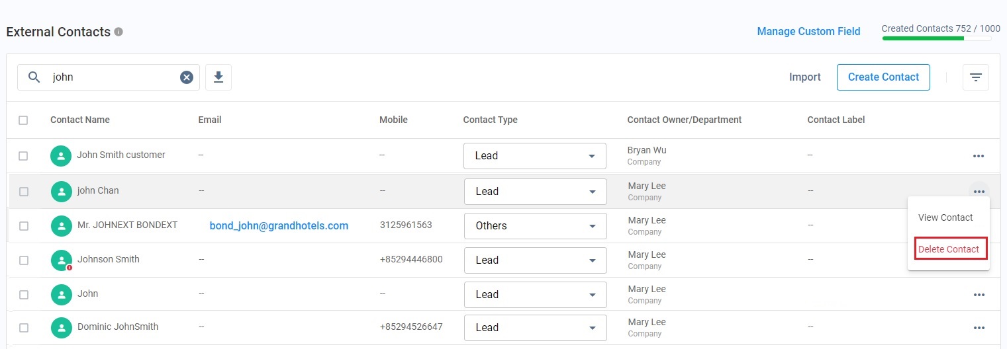1007x349 pixels.
Task: Check the Mr. JOHNEXT BONDEXT row
Action: pos(24,226)
